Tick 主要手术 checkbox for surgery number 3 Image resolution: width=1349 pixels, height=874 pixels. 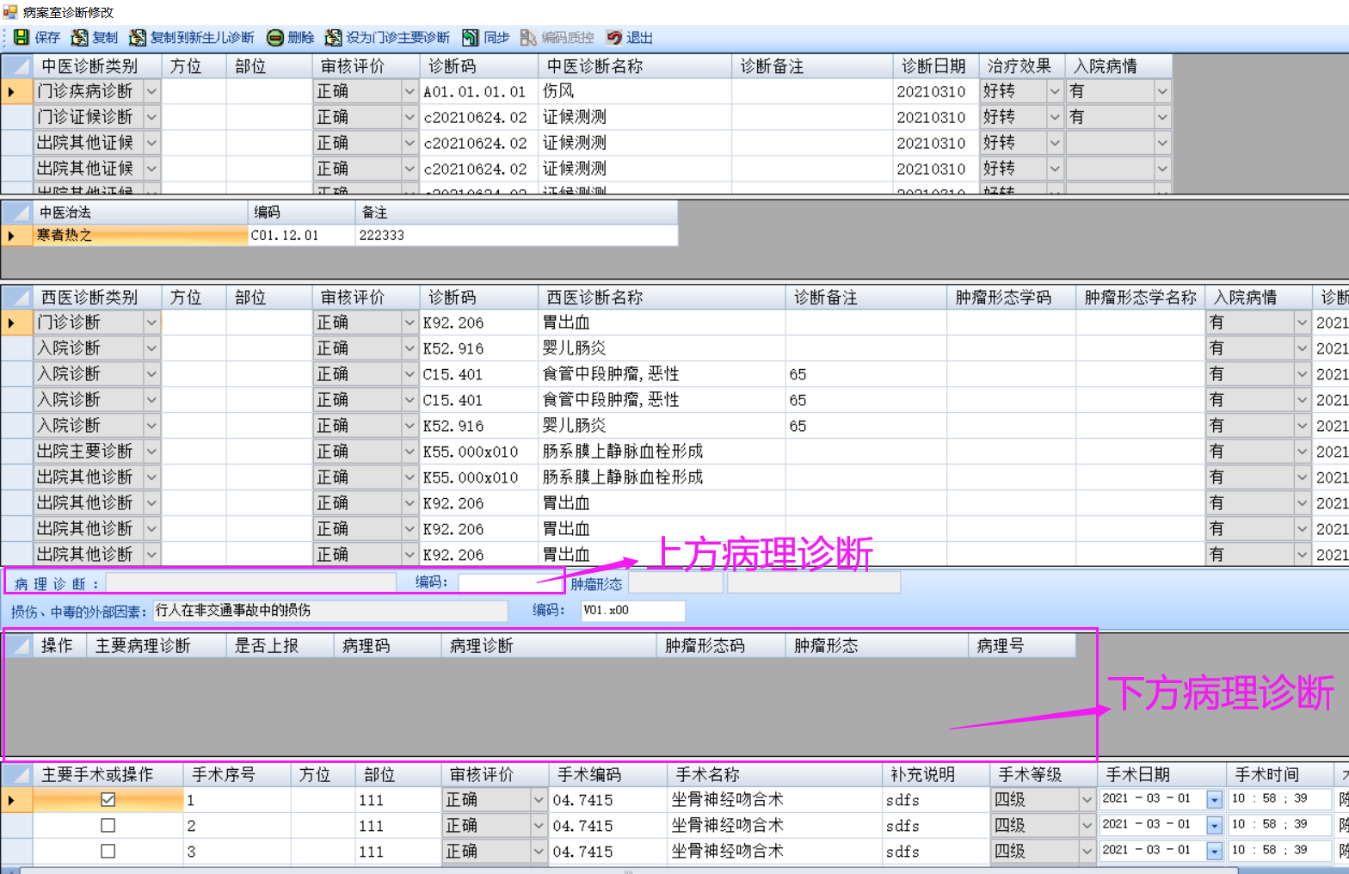pyautogui.click(x=108, y=852)
